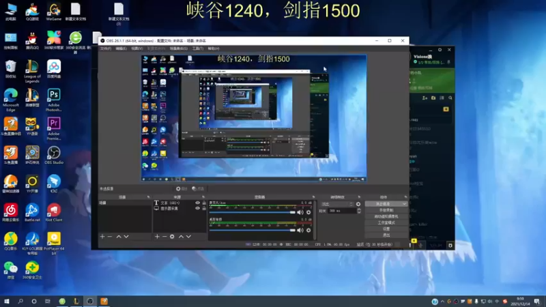Click the Adobe Premiere desktop icon
Screen dimensions: 546x307
point(54,129)
